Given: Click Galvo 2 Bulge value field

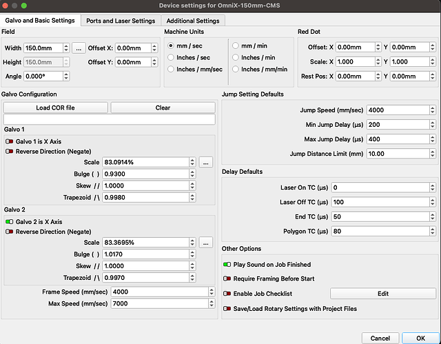Looking at the screenshot, I should 145,254.
